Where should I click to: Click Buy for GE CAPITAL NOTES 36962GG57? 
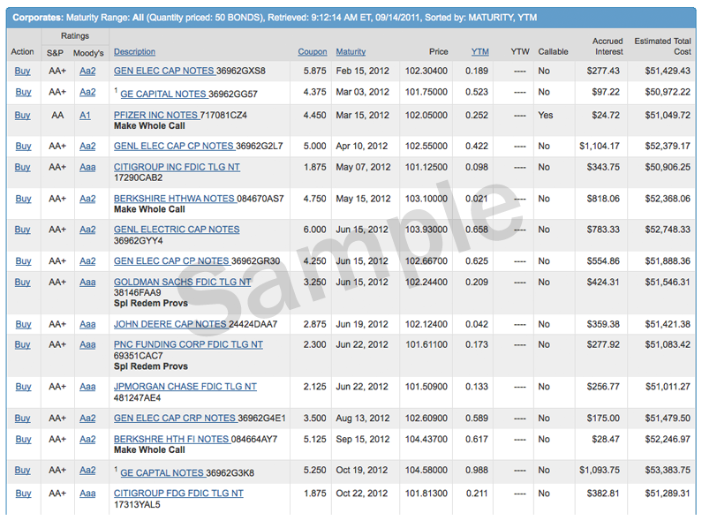(x=23, y=92)
